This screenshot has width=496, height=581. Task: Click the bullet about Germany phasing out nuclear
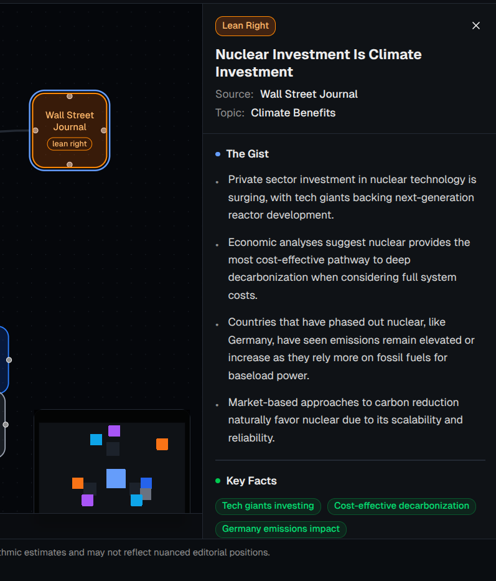351,349
